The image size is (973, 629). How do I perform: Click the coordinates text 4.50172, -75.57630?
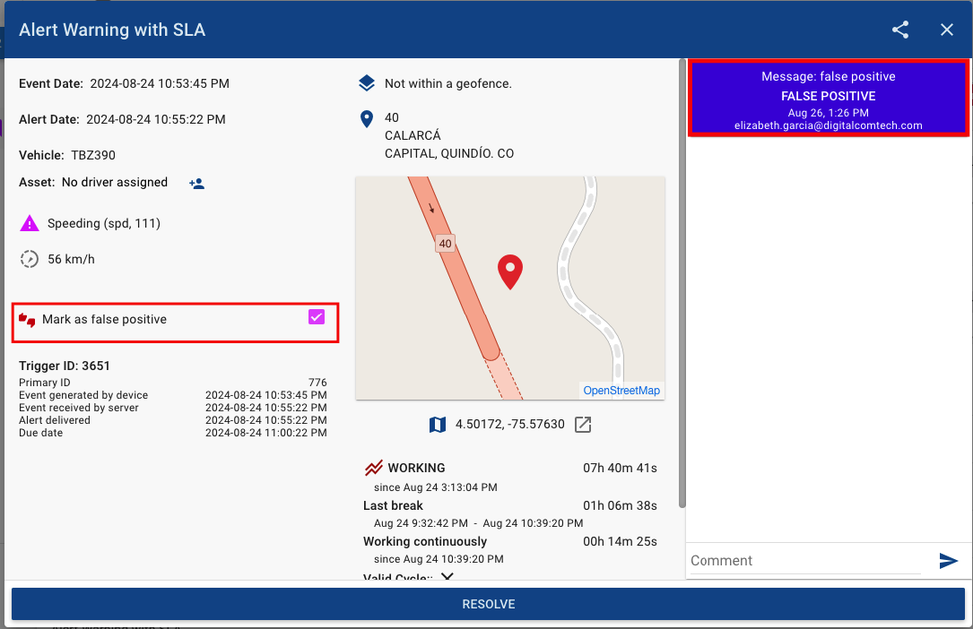tap(510, 425)
